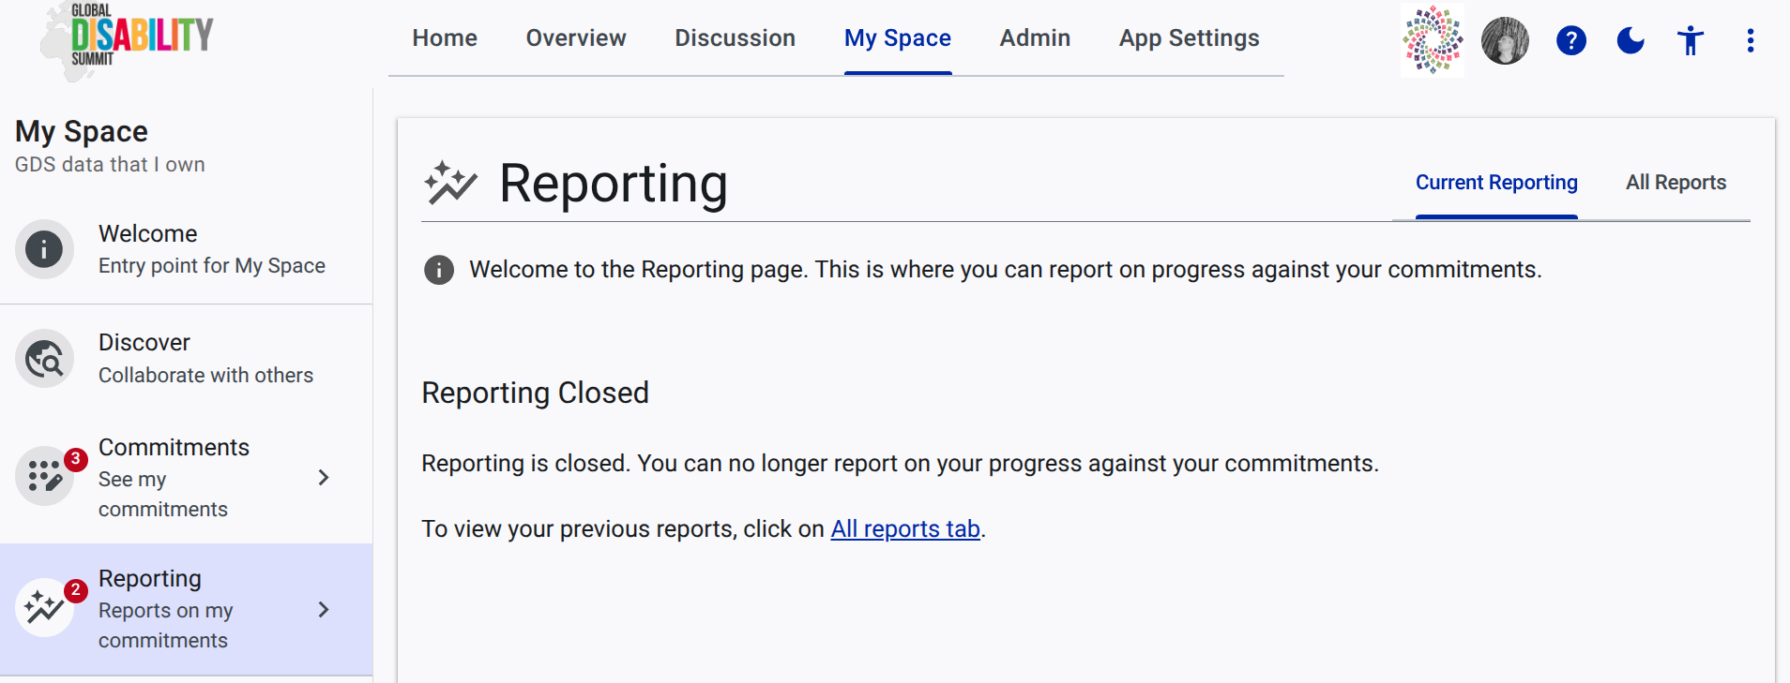Image resolution: width=1790 pixels, height=683 pixels.
Task: Click the My Space sidebar heading
Action: [82, 132]
